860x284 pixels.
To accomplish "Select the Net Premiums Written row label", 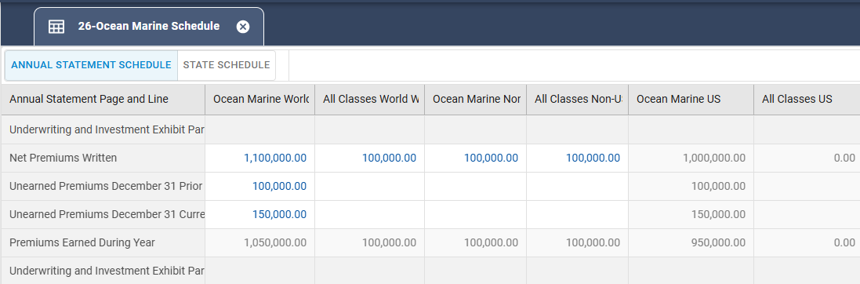I will (x=103, y=158).
